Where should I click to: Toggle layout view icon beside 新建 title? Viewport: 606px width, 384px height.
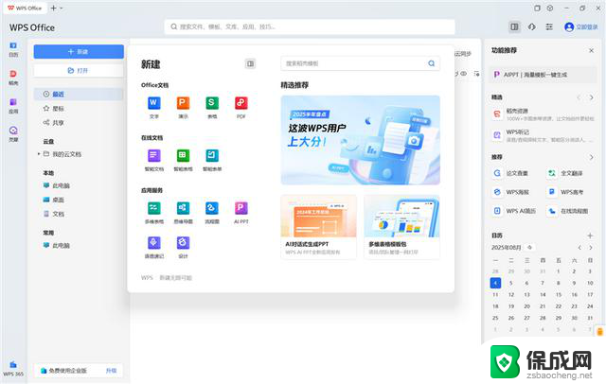250,63
